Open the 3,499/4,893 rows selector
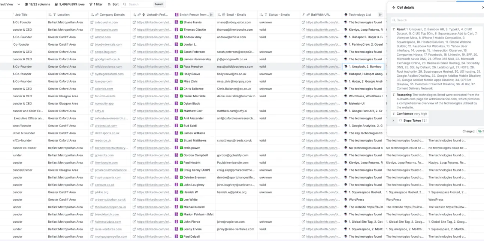 coord(69,4)
